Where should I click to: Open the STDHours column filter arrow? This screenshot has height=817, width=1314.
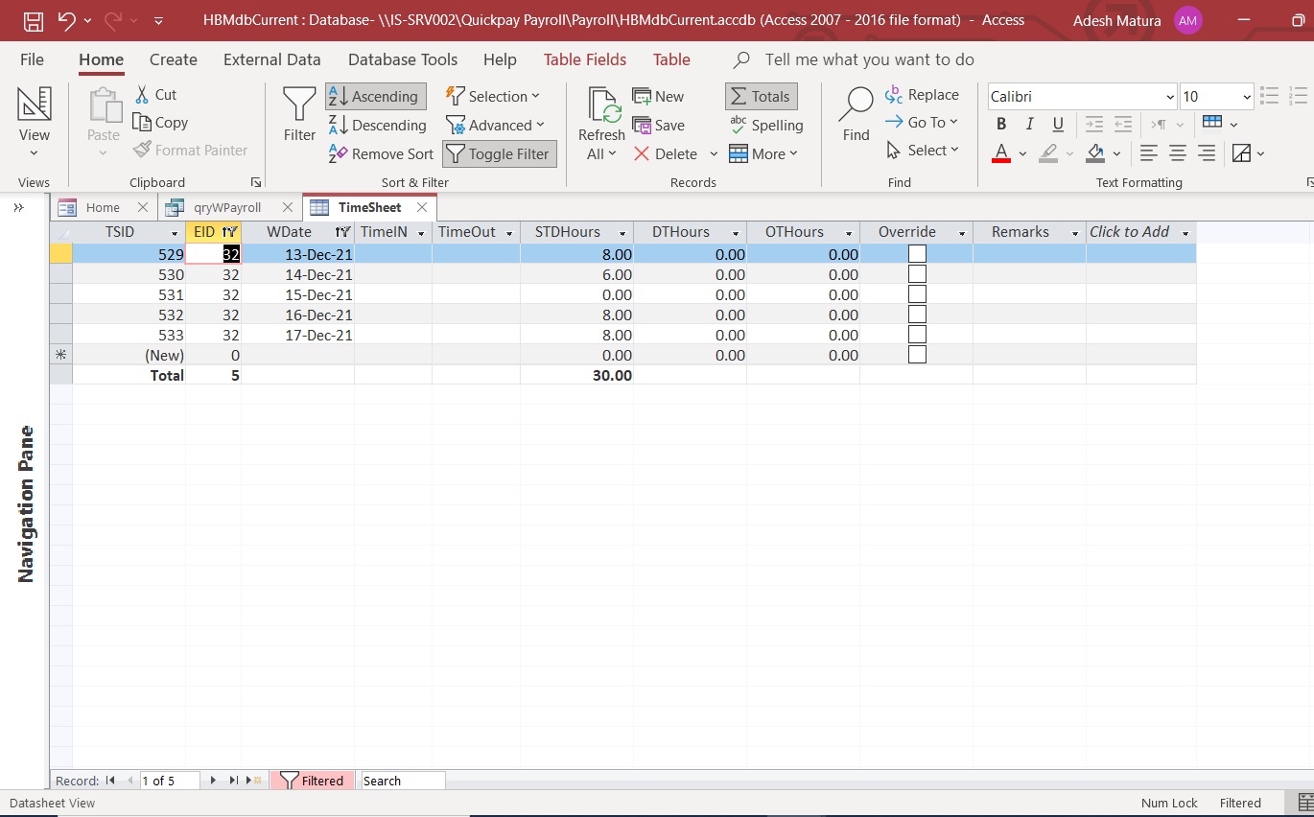point(623,233)
